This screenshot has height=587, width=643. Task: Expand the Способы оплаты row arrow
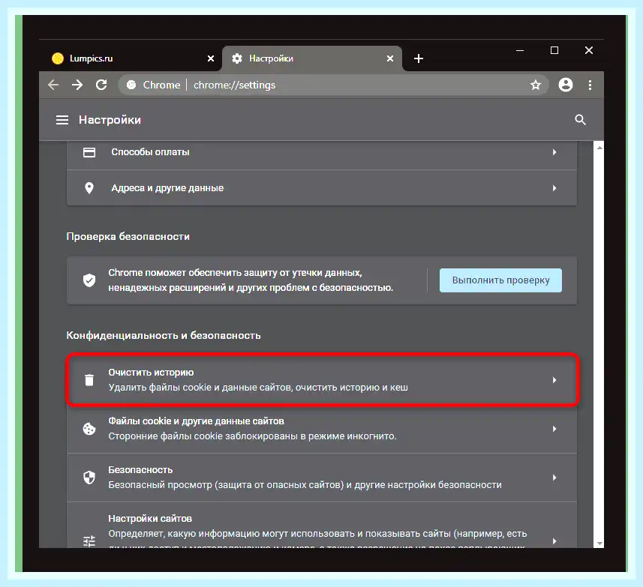[554, 152]
